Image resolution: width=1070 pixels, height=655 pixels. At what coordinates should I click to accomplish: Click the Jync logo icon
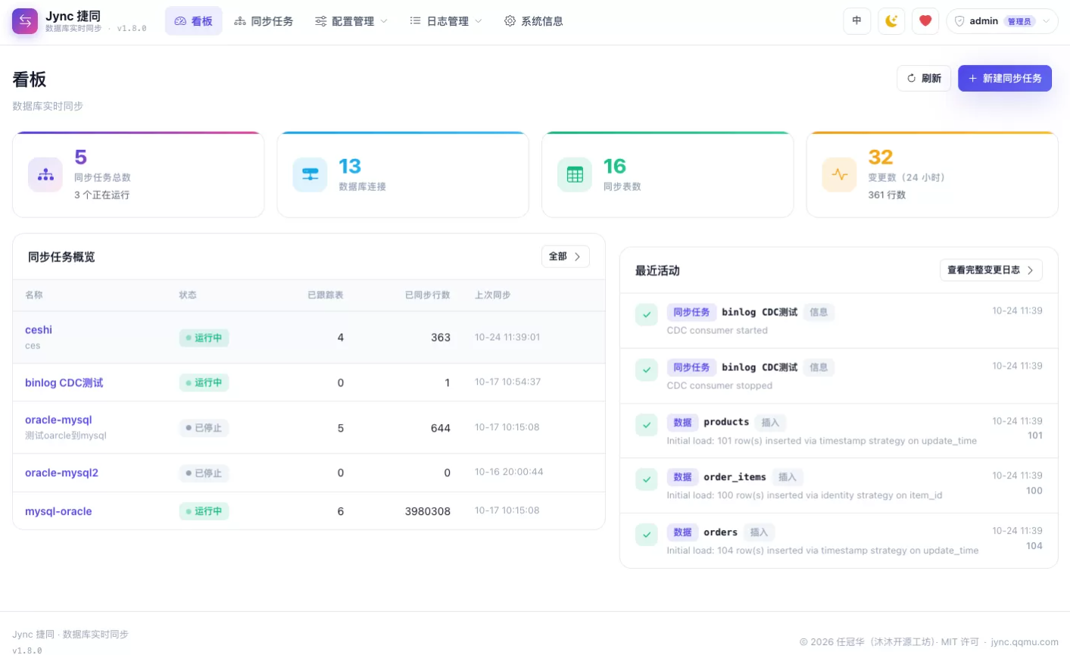[x=25, y=21]
